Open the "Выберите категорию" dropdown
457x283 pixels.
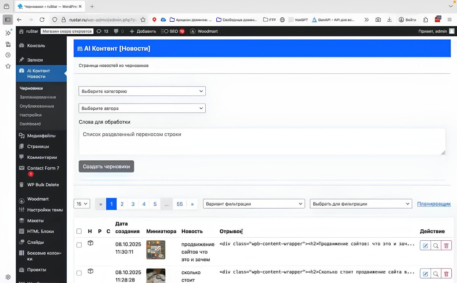(142, 91)
